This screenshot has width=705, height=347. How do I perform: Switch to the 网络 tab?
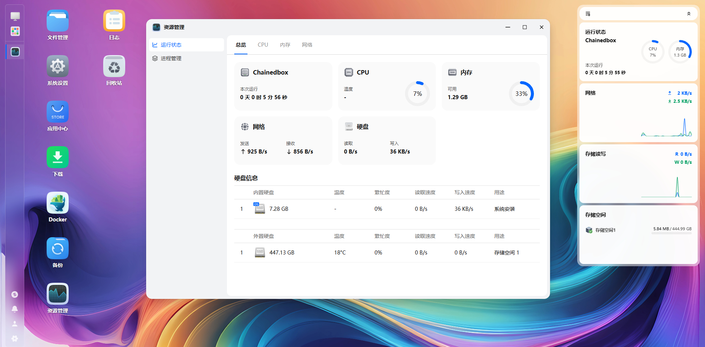[x=307, y=45]
